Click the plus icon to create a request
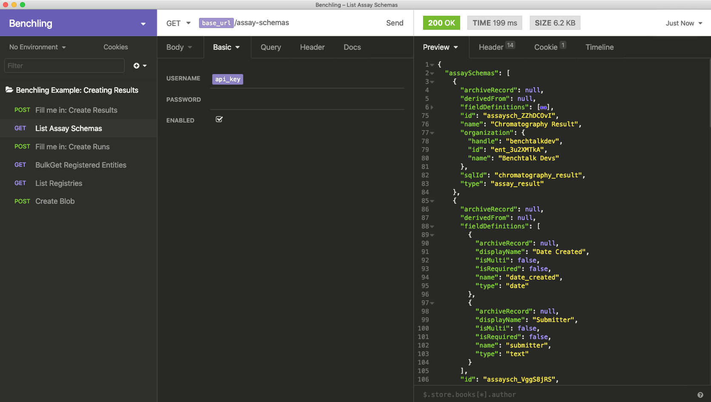Viewport: 711px width, 402px height. [x=137, y=66]
